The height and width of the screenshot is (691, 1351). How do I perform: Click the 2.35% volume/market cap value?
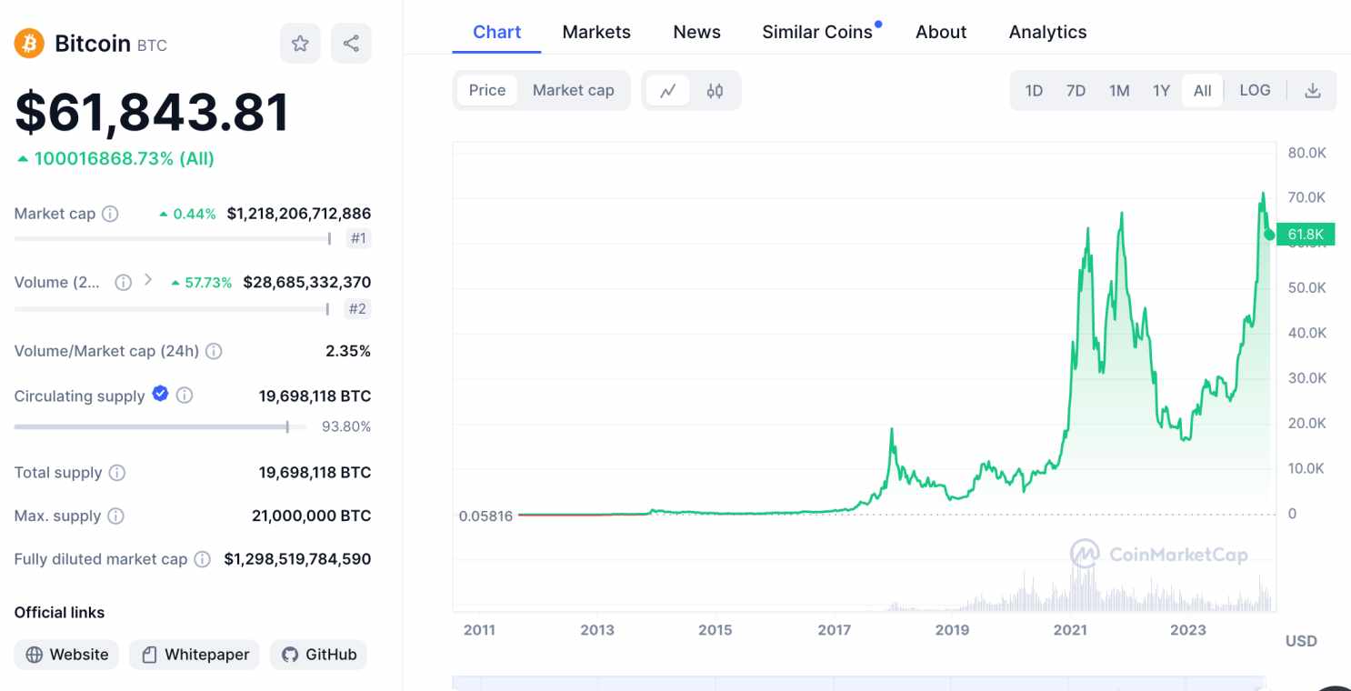coord(348,351)
